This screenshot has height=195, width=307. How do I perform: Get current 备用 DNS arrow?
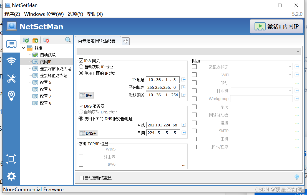tap(184, 133)
